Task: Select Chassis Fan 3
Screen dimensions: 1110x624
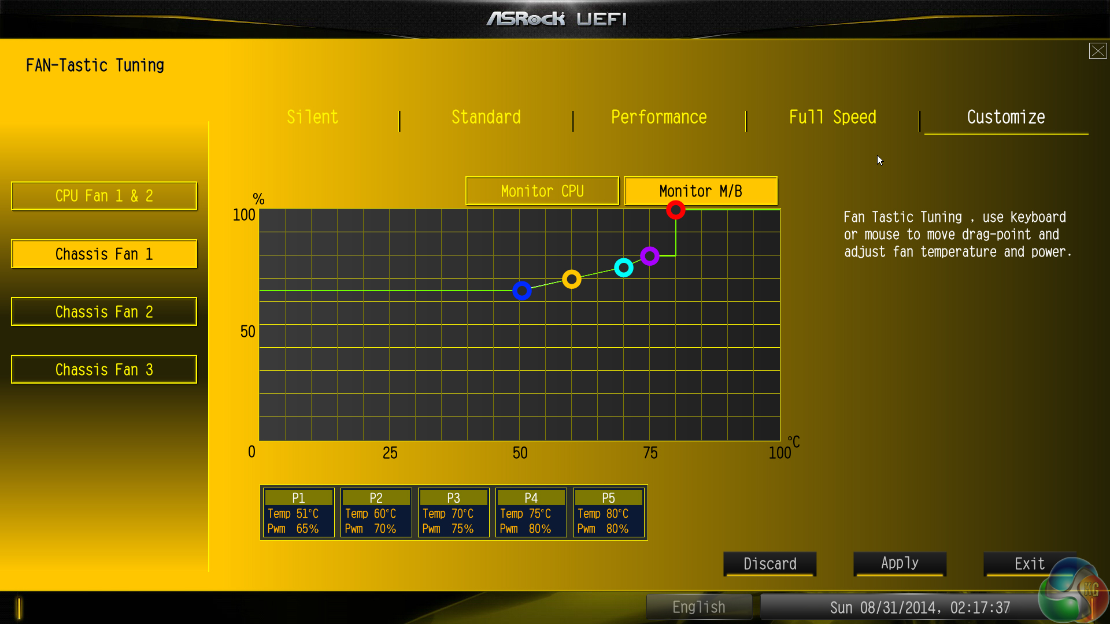Action: tap(104, 370)
